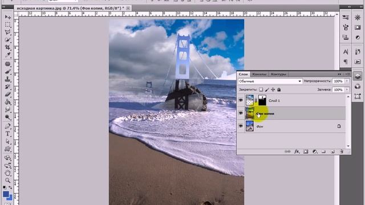
Task: Hide the Фон layer
Action: click(x=241, y=126)
